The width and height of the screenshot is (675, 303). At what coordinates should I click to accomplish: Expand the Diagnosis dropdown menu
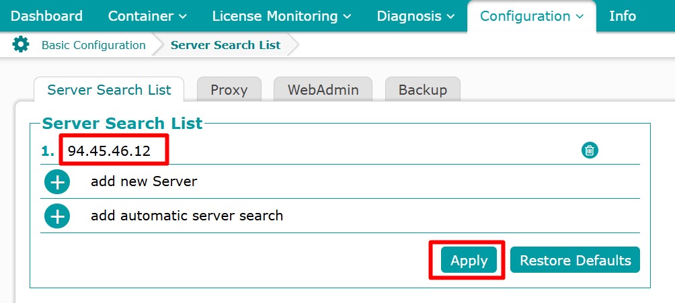tap(415, 16)
